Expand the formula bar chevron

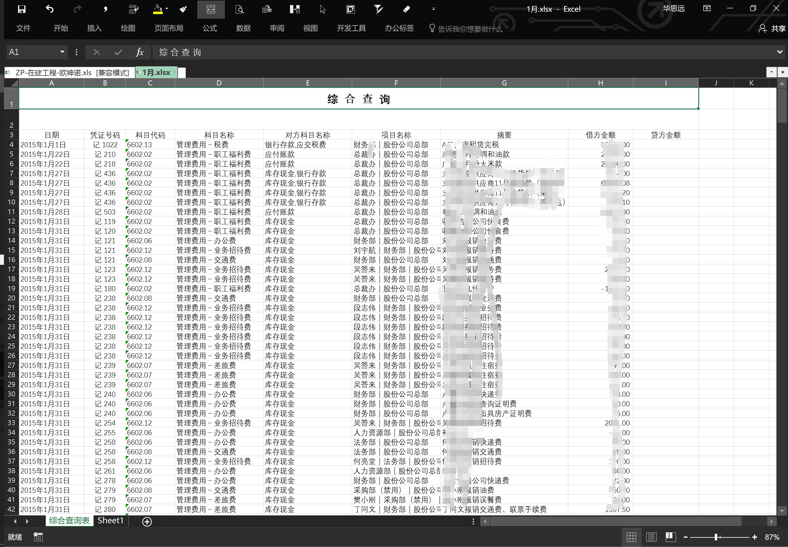coord(779,52)
